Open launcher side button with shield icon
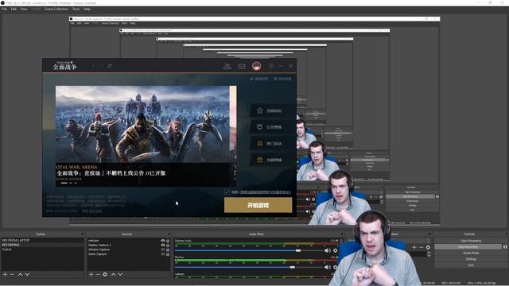The height and width of the screenshot is (286, 509). pyautogui.click(x=272, y=127)
